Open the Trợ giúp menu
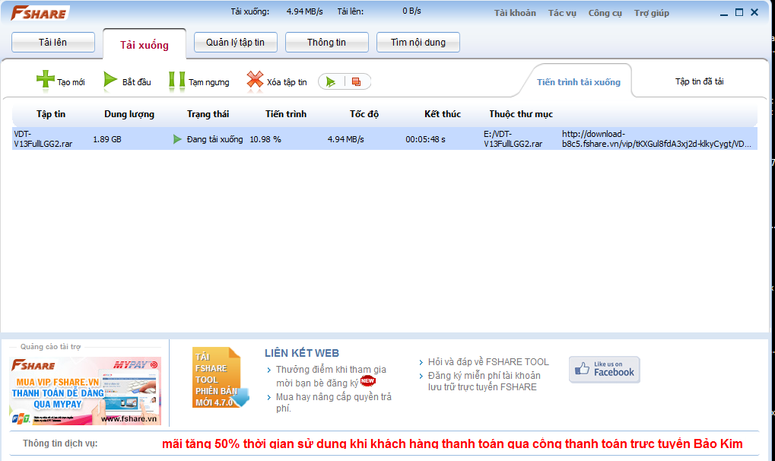This screenshot has height=461, width=775. click(x=651, y=13)
